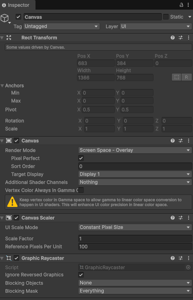
Task: Uncheck Ignore Reversed Graphics checkbox
Action: click(x=81, y=275)
